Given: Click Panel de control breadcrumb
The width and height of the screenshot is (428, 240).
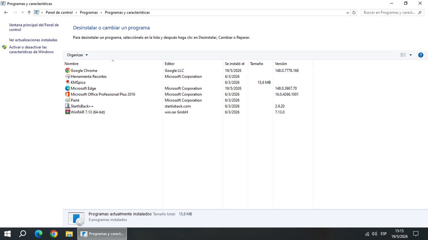Looking at the screenshot, I should [x=59, y=12].
